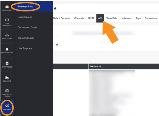This screenshot has height=116, width=159.
Task: Switch to the DKIM tab
Action: [x=91, y=18]
